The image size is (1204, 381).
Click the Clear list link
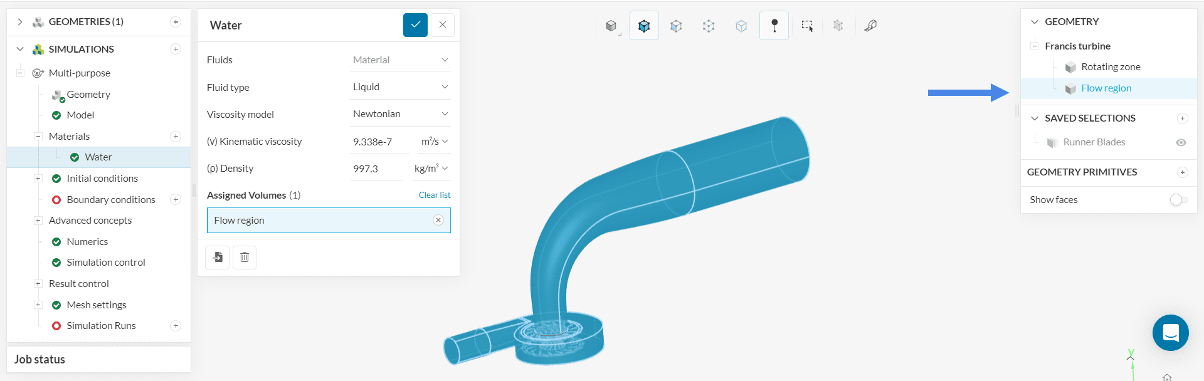coord(434,195)
